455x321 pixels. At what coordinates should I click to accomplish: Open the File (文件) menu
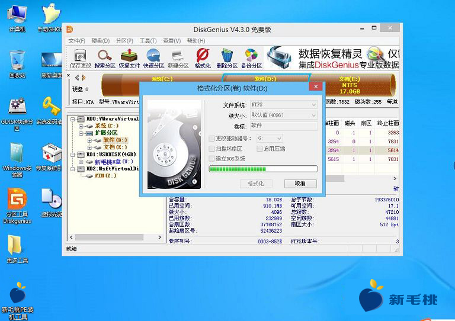[76, 41]
